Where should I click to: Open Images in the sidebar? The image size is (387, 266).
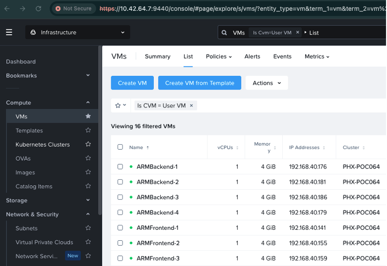[25, 172]
